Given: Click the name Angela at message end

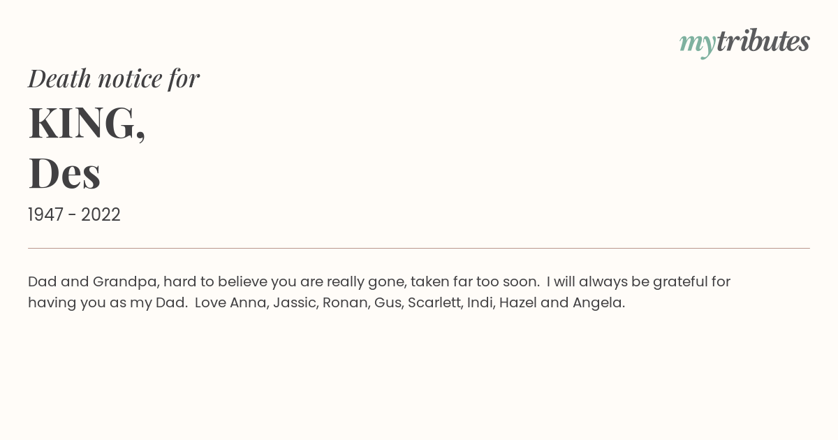Looking at the screenshot, I should (598, 303).
